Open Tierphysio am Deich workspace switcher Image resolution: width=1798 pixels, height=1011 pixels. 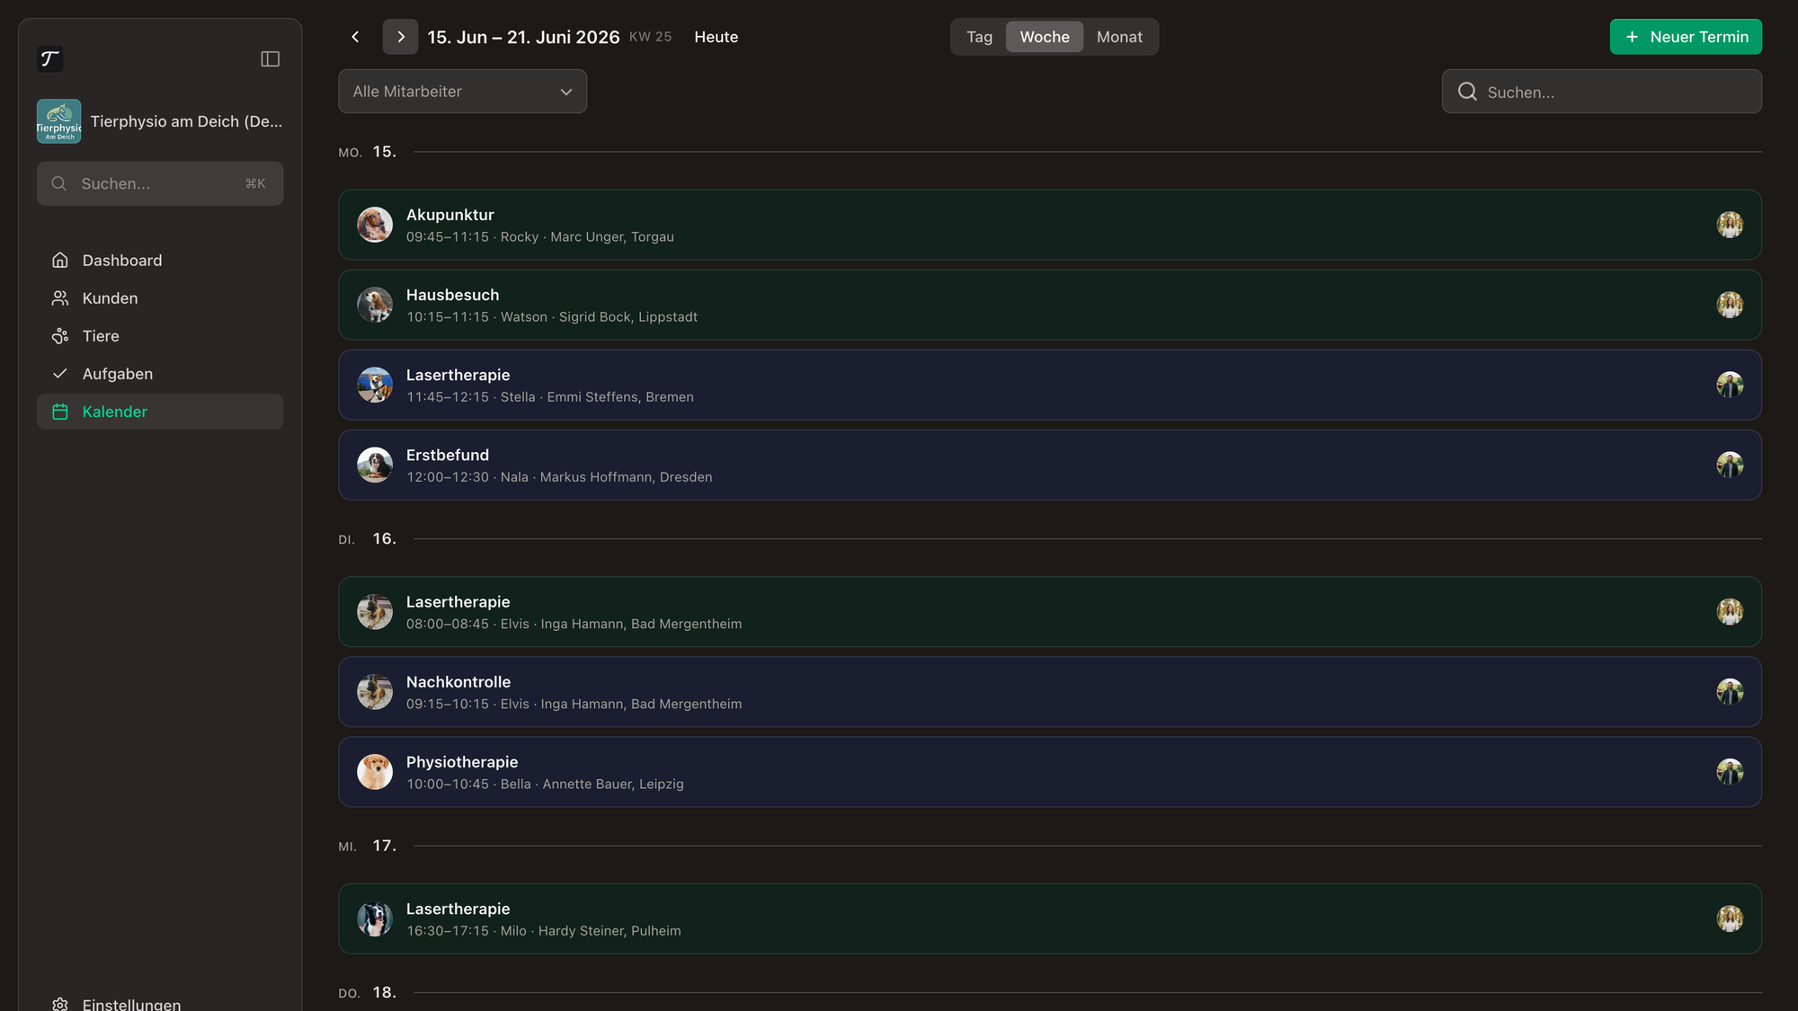(160, 121)
